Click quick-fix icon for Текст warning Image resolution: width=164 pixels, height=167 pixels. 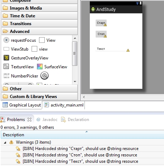click(x=18, y=161)
